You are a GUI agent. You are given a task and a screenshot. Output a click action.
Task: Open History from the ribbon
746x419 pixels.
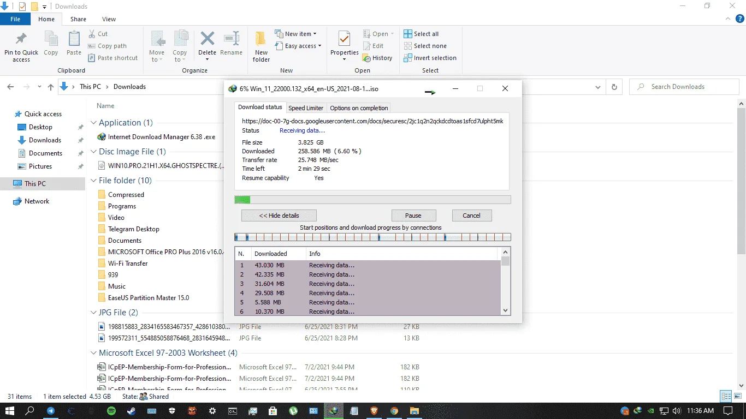(377, 58)
